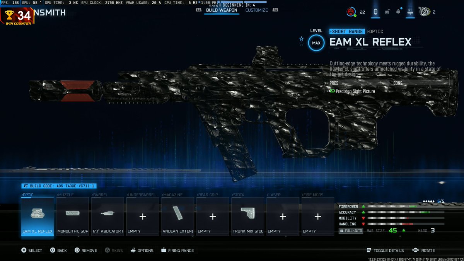Screen dimensions: 464x261
Task: Click the Back prompt
Action: coord(58,251)
